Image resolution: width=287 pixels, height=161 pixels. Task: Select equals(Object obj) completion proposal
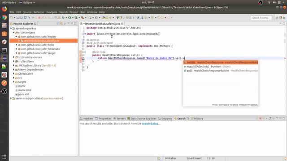221,67
